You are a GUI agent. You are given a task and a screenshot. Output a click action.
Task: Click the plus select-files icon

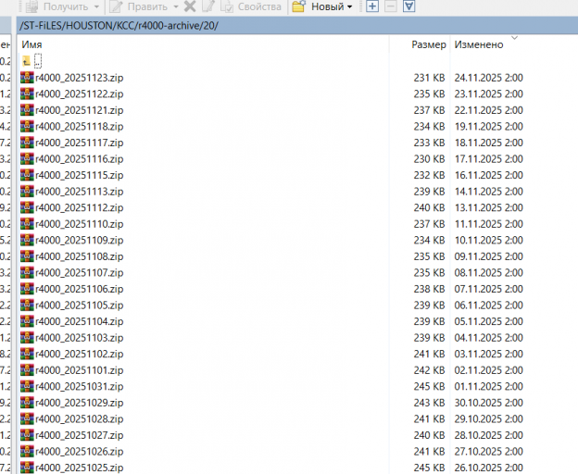(372, 6)
